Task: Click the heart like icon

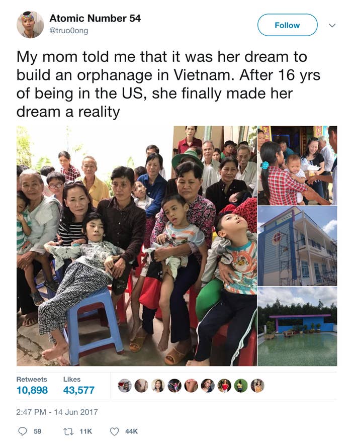Action: tap(114, 431)
